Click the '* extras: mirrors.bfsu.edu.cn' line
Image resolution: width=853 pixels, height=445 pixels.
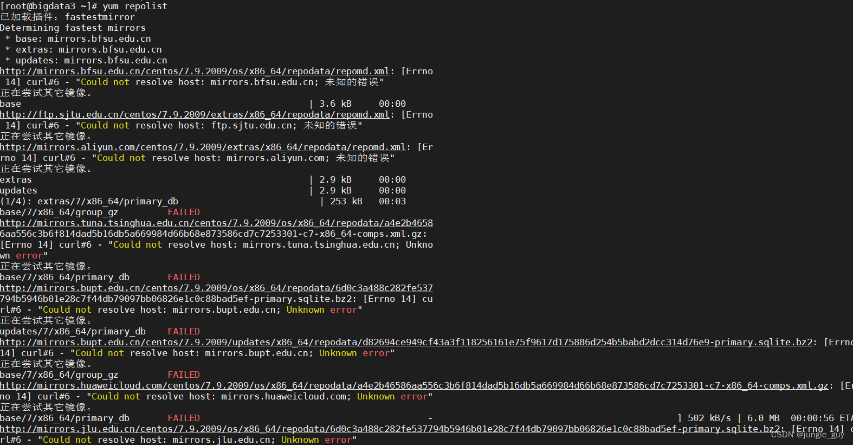[x=83, y=49]
